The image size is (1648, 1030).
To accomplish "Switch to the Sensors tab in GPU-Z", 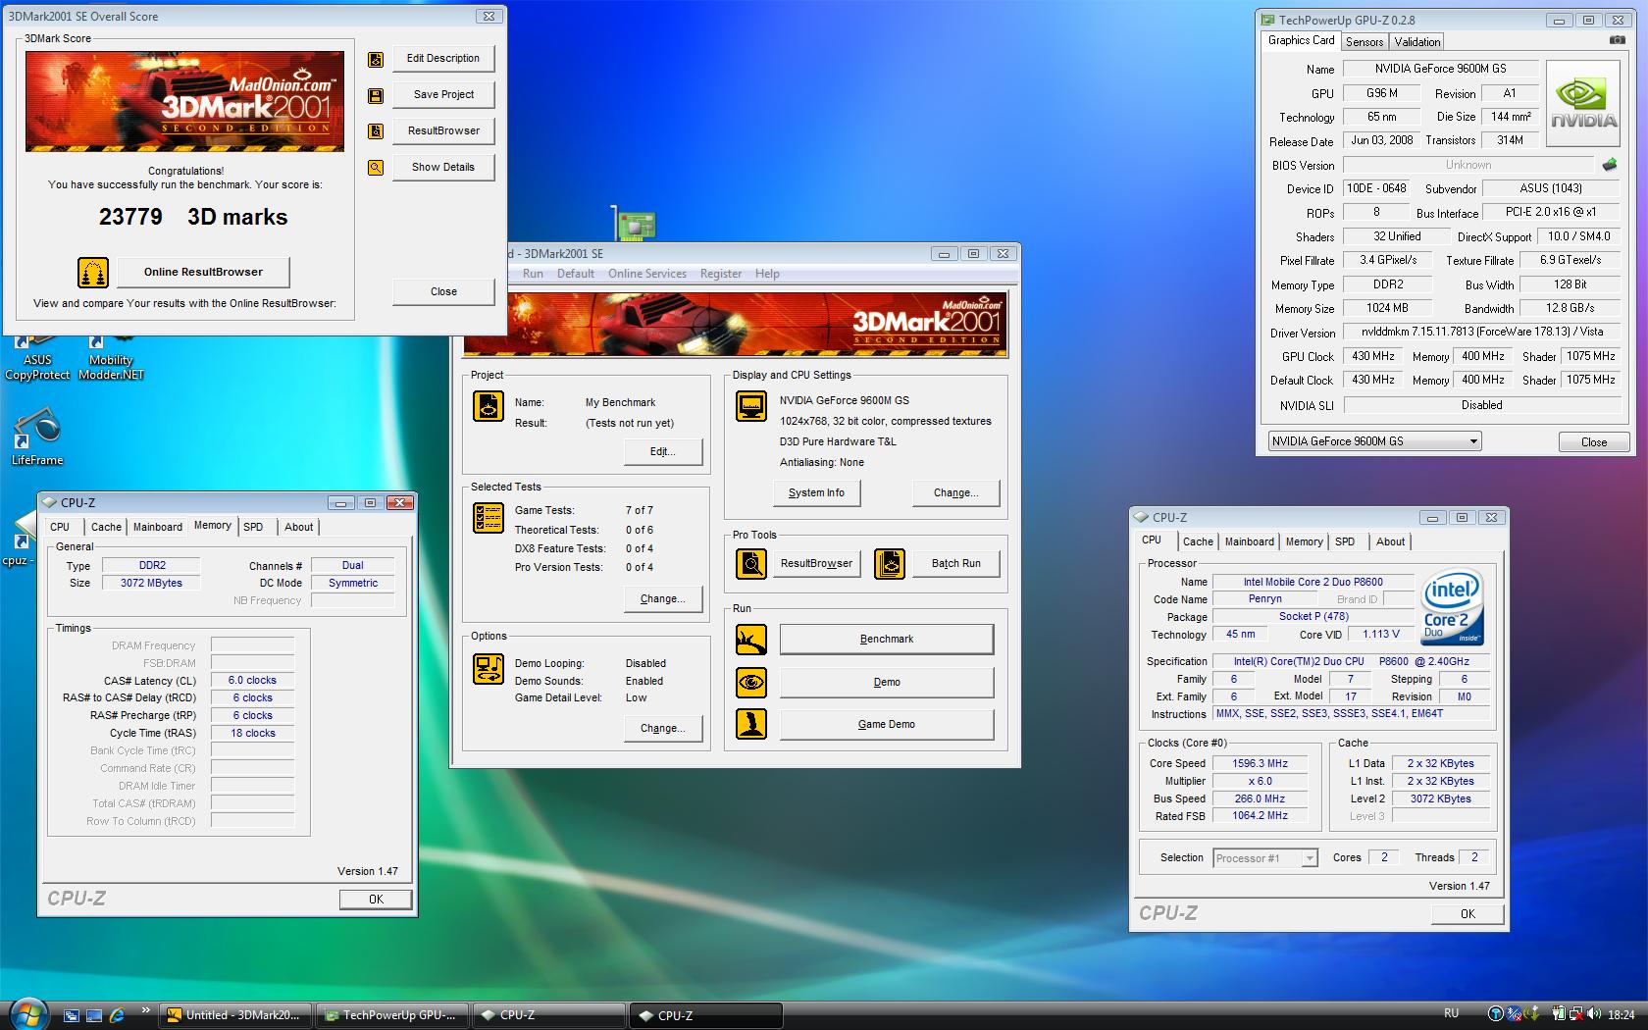I will [1364, 42].
